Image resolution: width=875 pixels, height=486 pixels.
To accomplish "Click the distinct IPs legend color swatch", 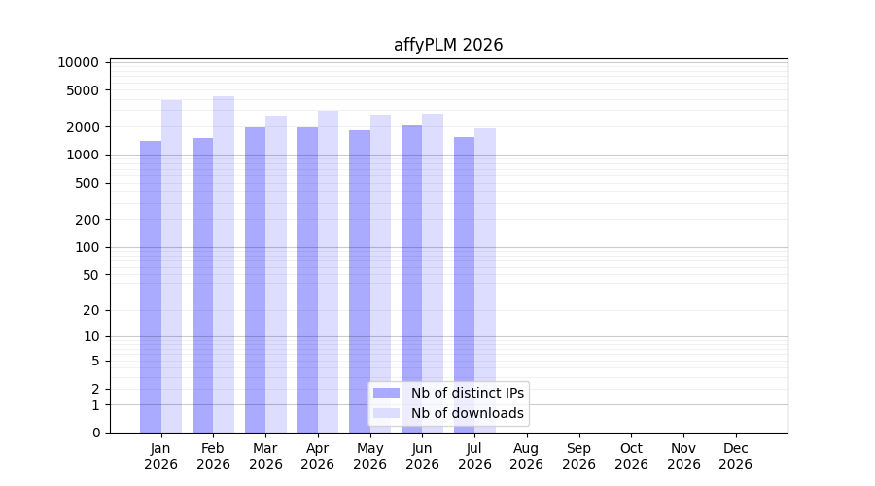I will coord(386,393).
